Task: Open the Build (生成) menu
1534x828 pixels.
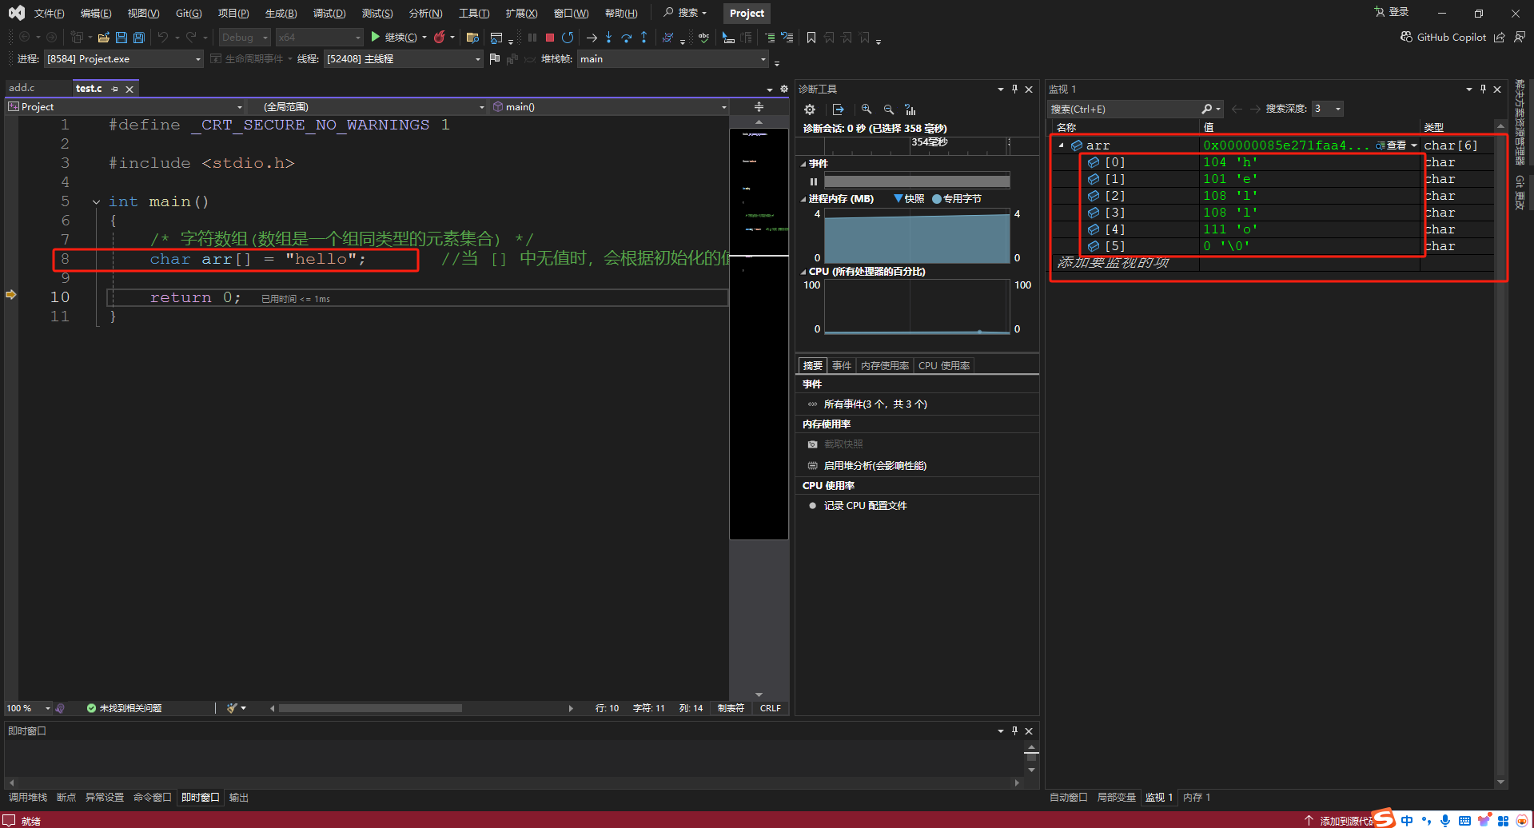Action: 281,13
